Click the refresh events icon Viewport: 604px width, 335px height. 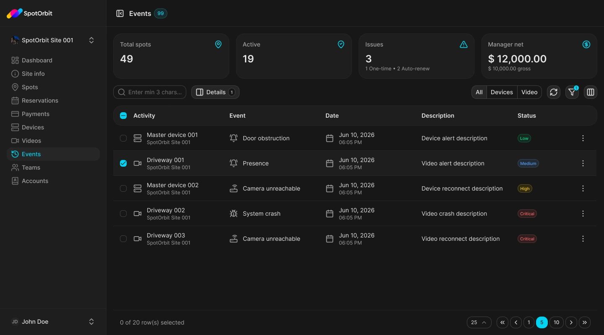[x=554, y=92]
